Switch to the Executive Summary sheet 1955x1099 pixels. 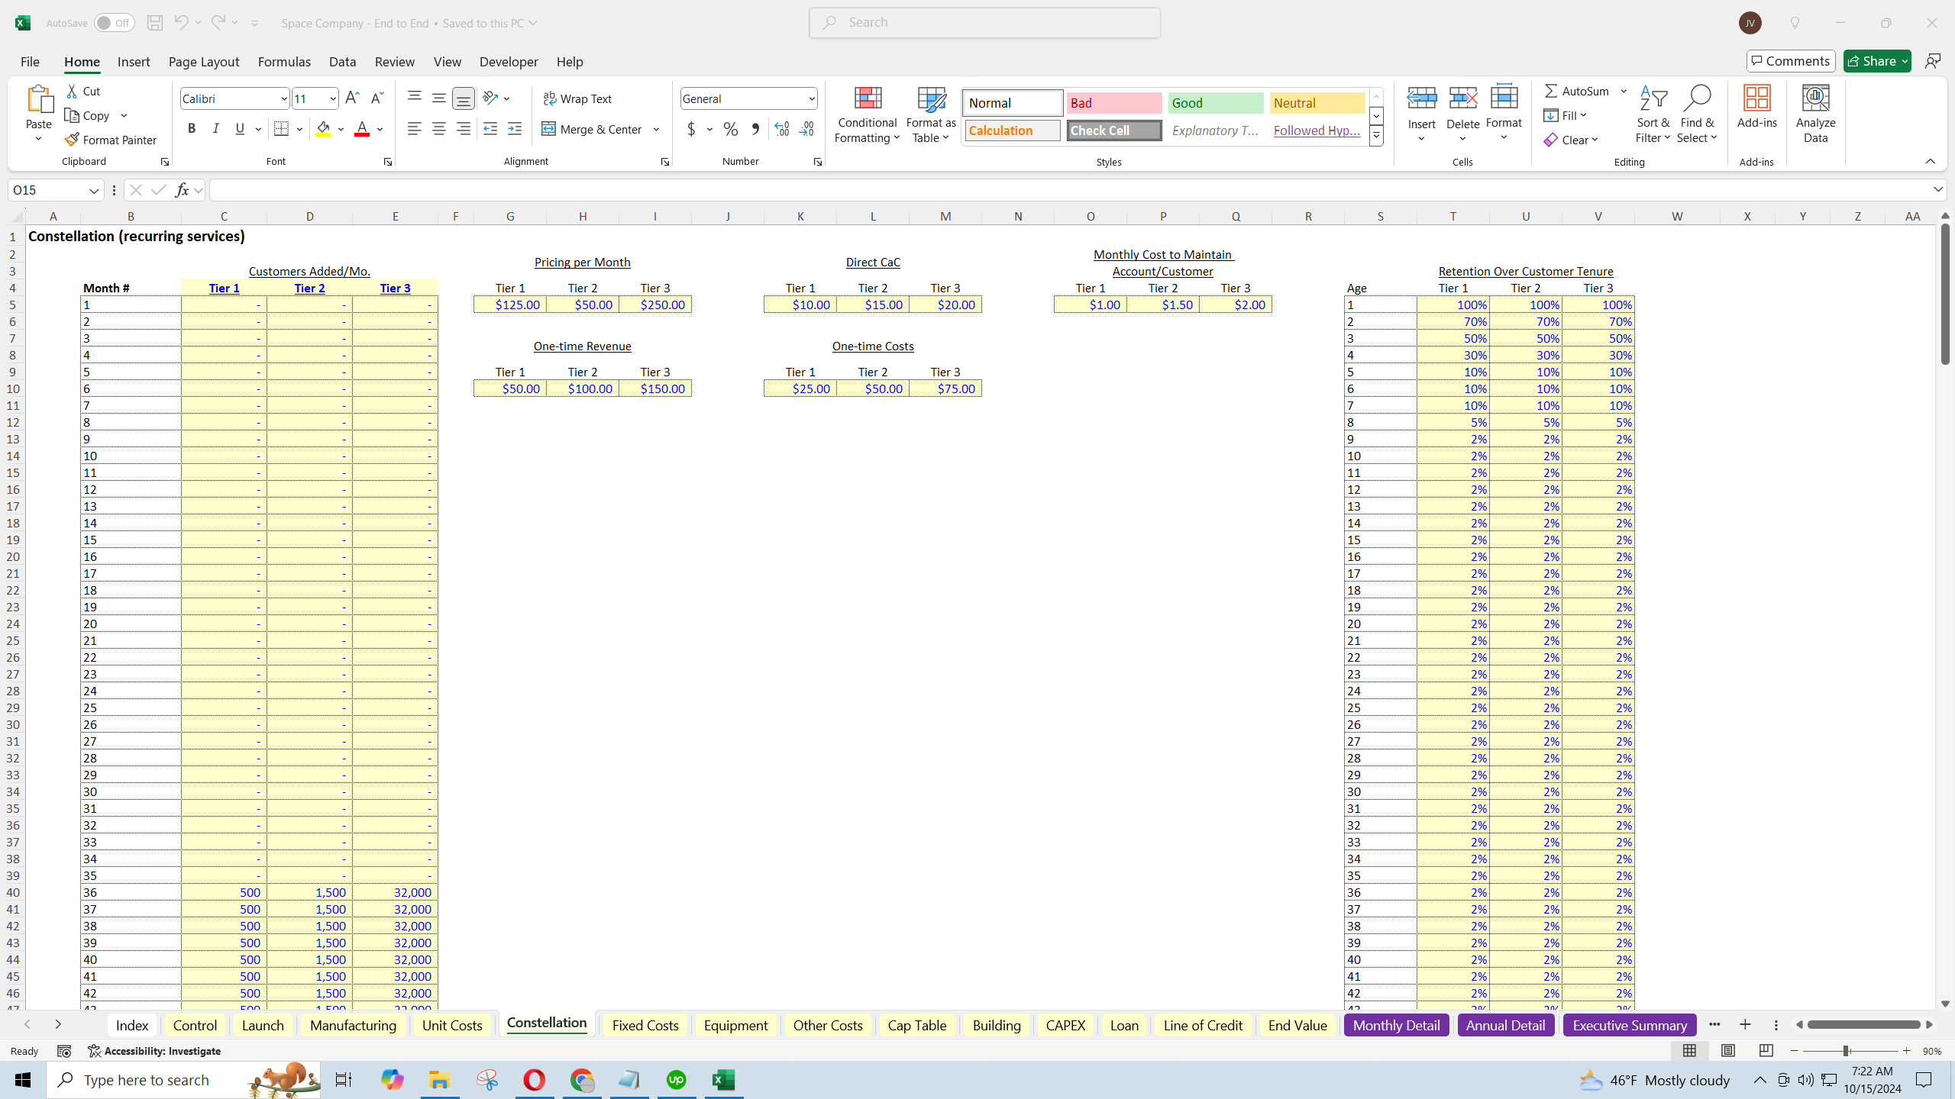[1630, 1025]
